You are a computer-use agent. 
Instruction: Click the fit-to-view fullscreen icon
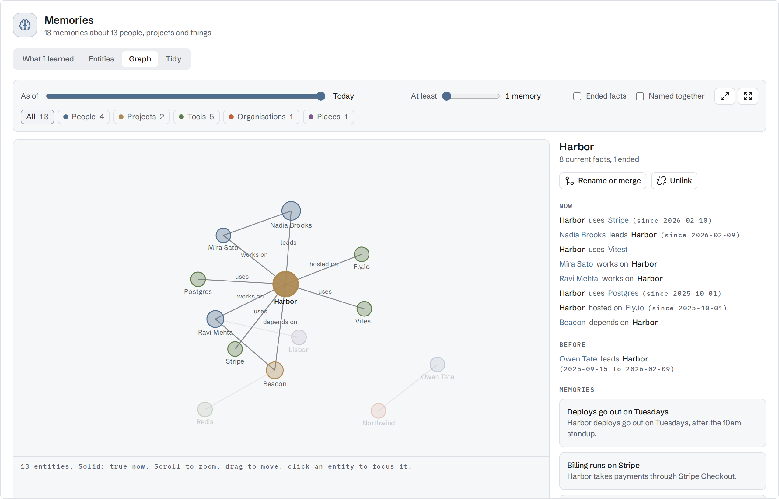tap(748, 96)
